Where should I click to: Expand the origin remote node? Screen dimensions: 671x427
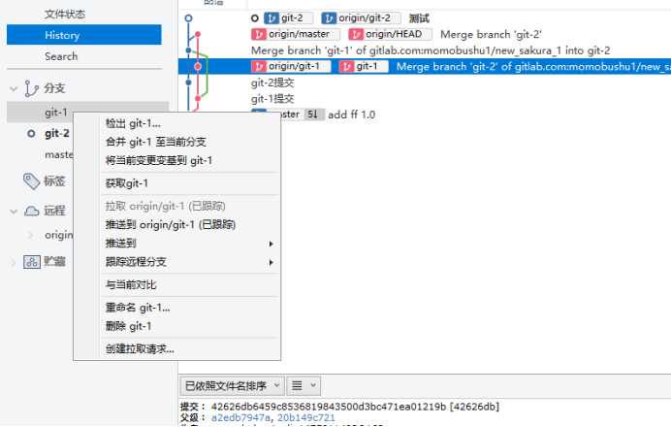[x=30, y=235]
